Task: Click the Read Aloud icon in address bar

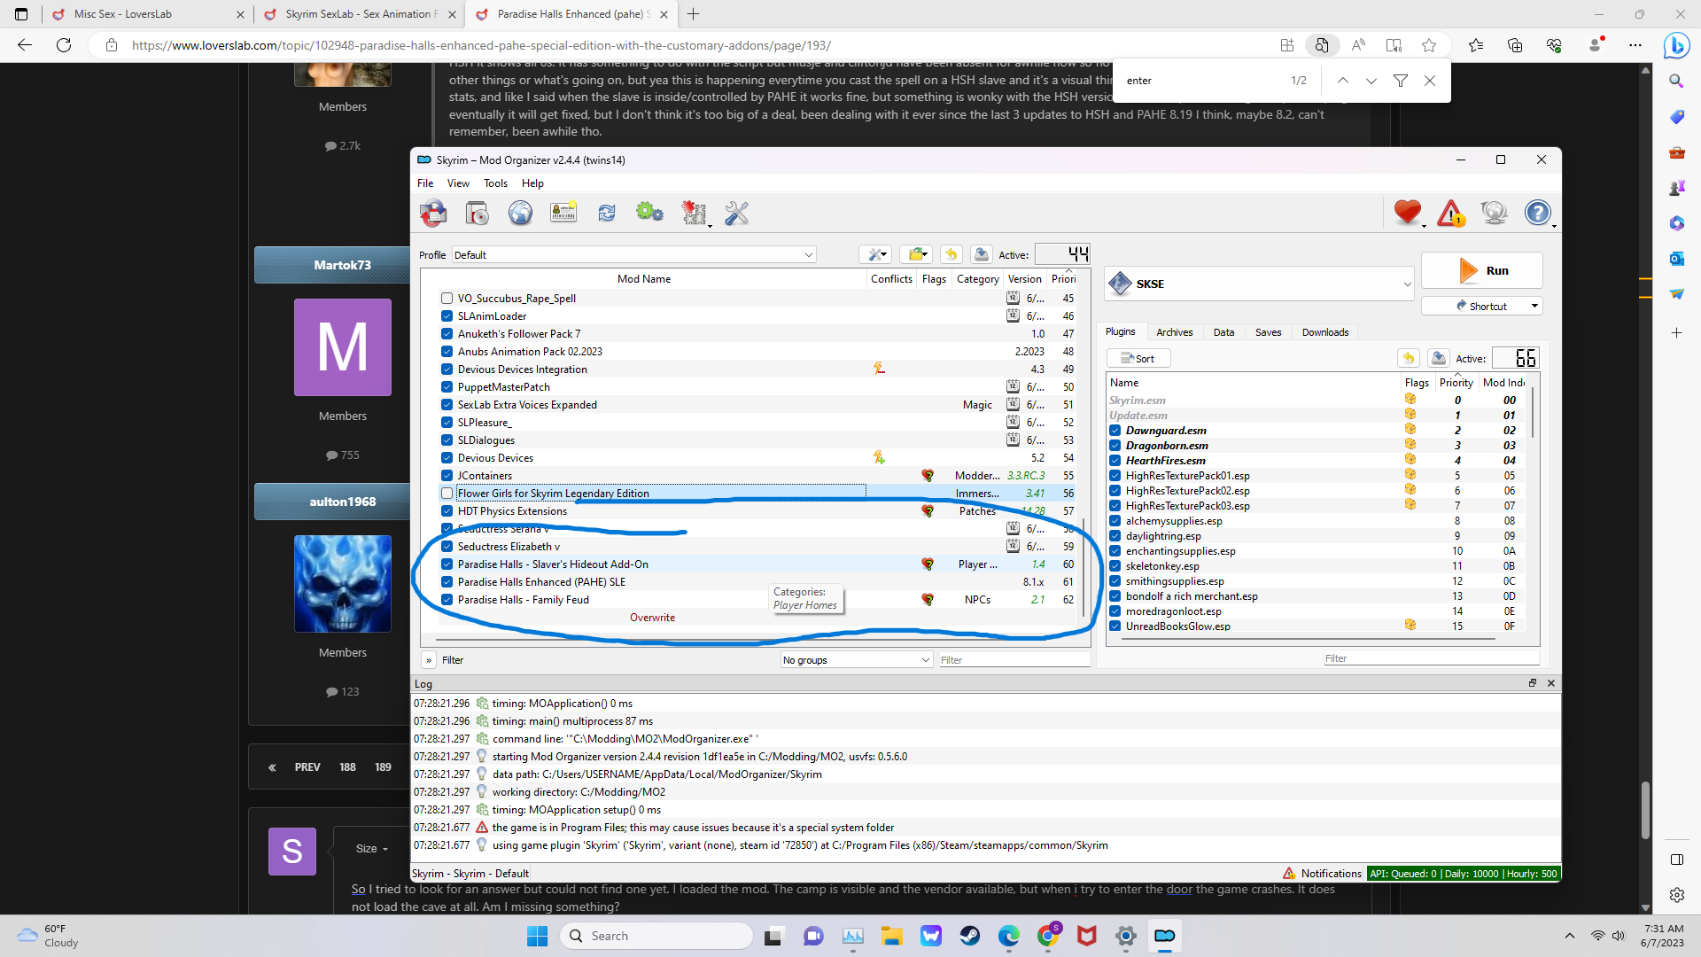Action: (1358, 45)
